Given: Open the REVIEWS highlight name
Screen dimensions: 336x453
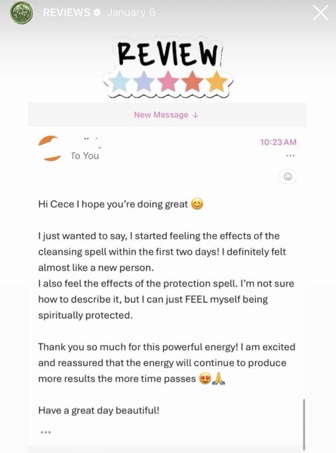Looking at the screenshot, I should coord(66,13).
